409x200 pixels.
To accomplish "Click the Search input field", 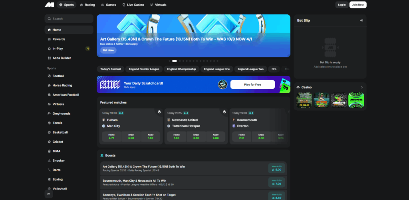I will 69,19.
